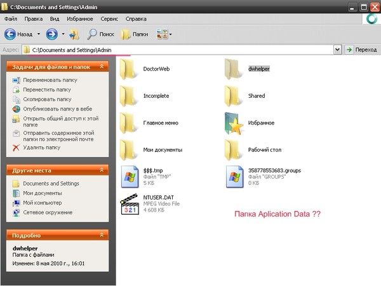Click the Удалить папку link text
Viewport: 381px width, 286px height.
pyautogui.click(x=42, y=147)
